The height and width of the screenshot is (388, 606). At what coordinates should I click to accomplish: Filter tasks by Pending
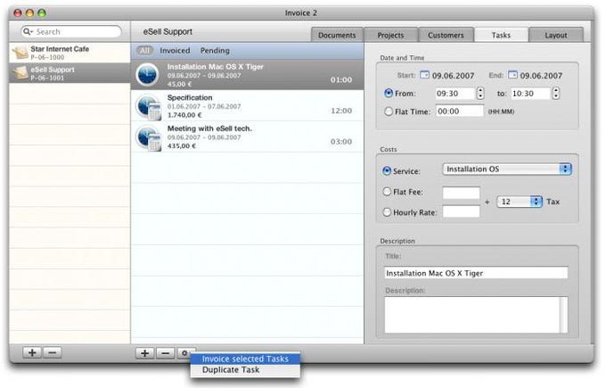point(215,51)
